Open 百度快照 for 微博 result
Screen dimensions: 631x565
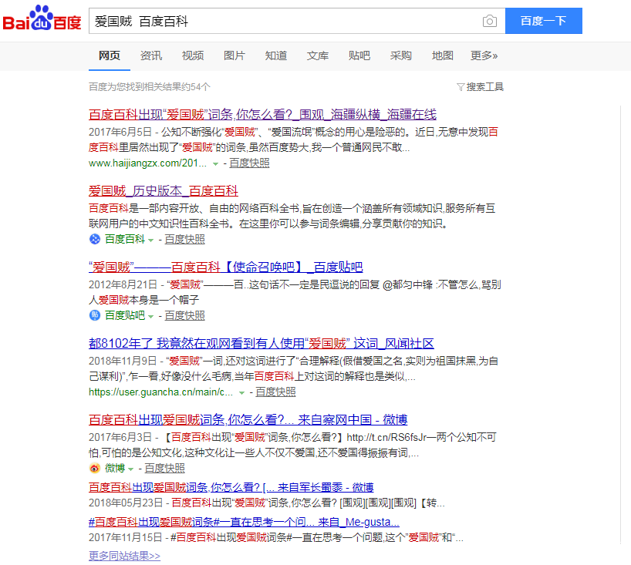tap(164, 468)
